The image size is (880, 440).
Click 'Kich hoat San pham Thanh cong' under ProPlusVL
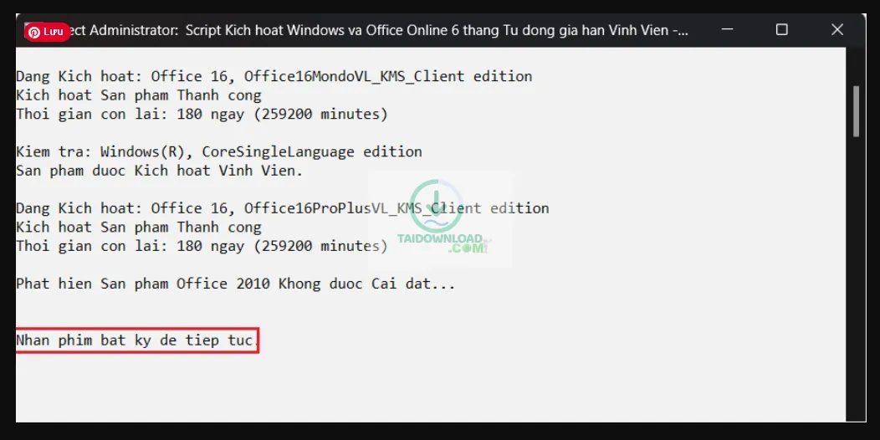(139, 228)
